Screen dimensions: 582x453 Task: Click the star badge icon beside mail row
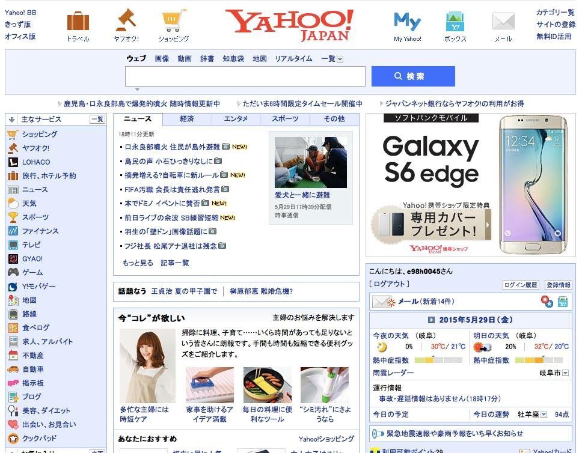click(547, 302)
